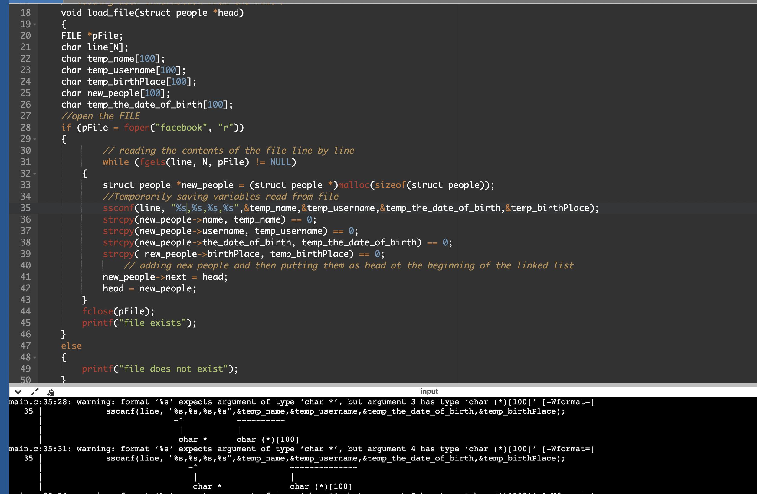757x494 pixels.
Task: Place cursor on the sscanf function name
Action: point(118,208)
